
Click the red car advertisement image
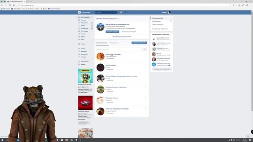tap(85, 103)
